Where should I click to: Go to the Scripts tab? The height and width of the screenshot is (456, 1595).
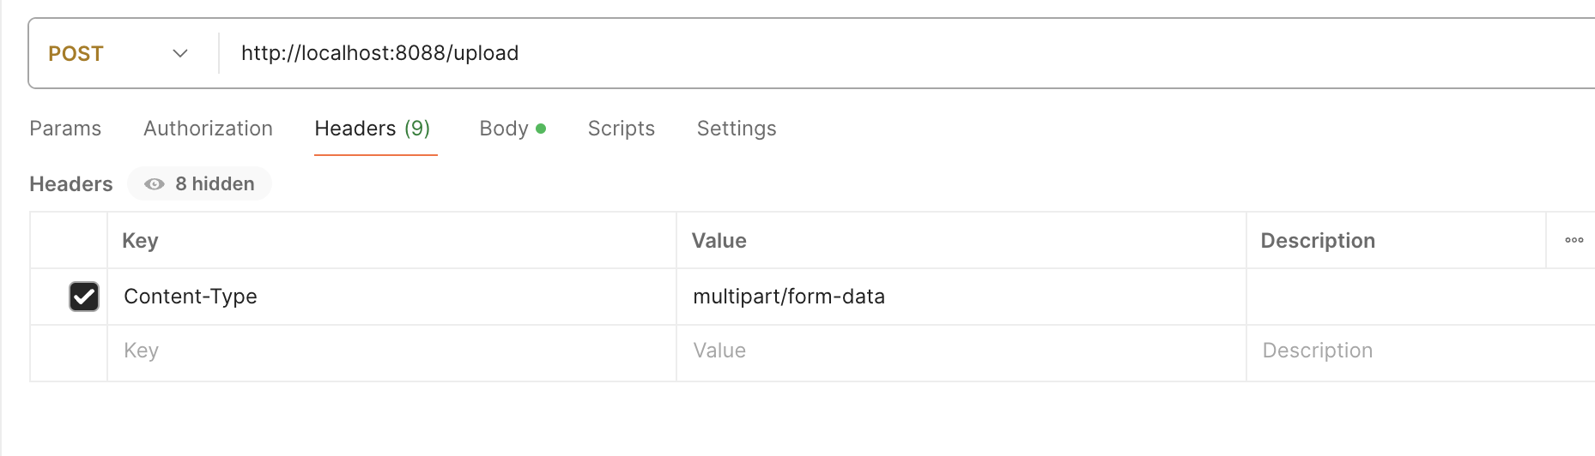621,129
